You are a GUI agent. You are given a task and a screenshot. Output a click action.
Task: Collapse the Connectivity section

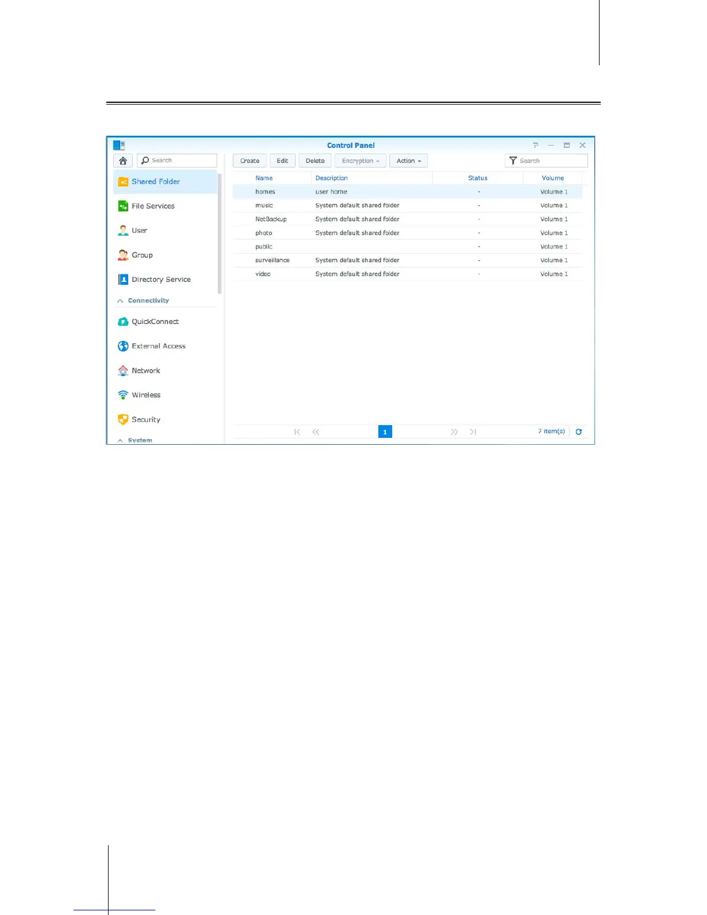point(120,301)
